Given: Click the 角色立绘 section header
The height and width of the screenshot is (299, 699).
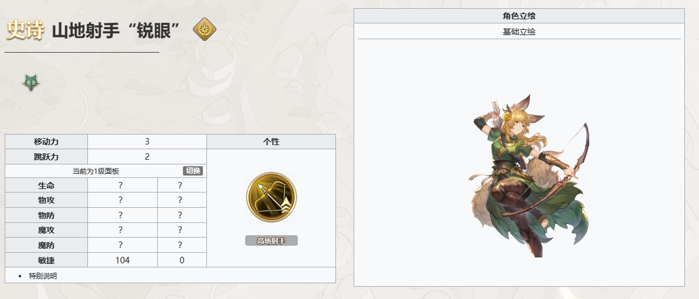Looking at the screenshot, I should tap(519, 16).
